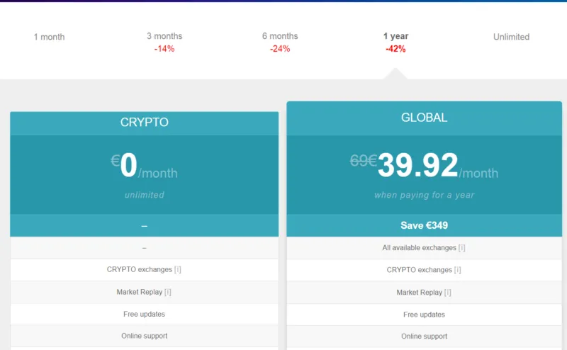Switch to the Unlimited license option
Viewport: 567px width, 350px height.
click(511, 37)
